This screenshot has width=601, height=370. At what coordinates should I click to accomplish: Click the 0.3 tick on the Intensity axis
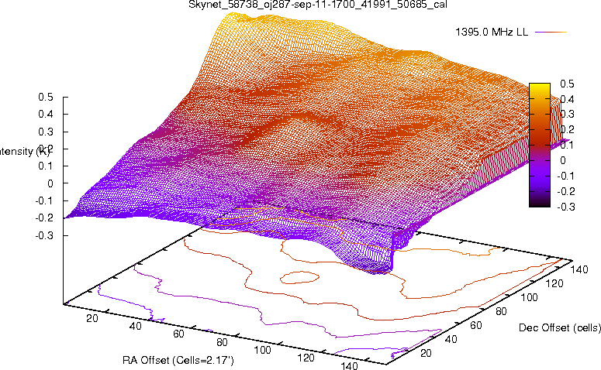tap(46, 132)
